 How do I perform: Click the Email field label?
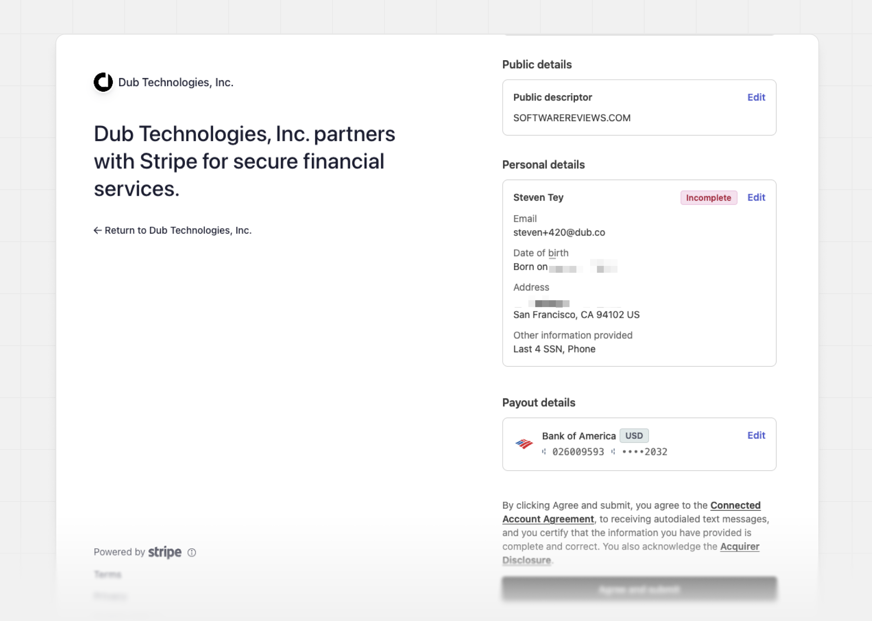[x=525, y=219]
